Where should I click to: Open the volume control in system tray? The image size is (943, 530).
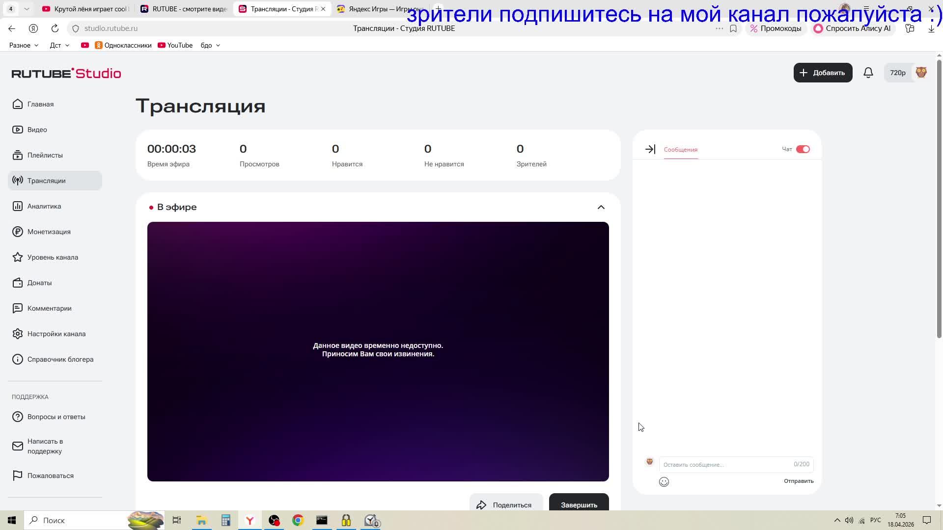pos(849,520)
